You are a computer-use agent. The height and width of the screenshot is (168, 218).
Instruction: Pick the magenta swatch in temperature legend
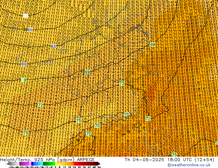point(28,164)
